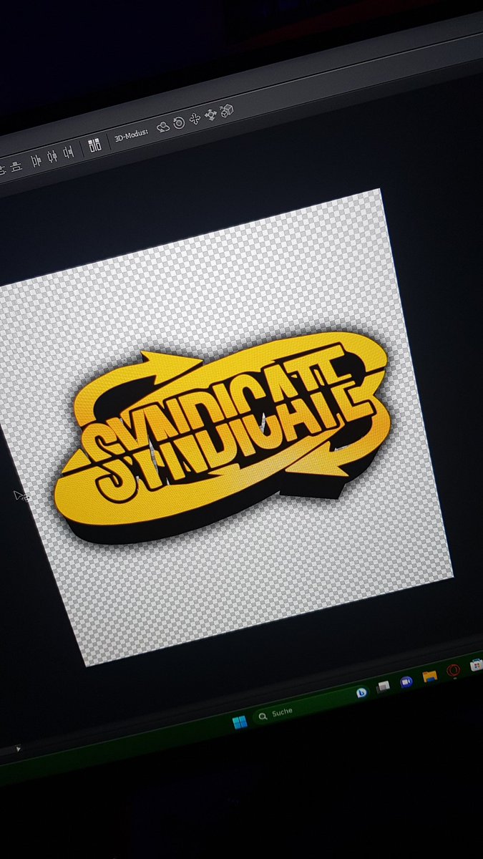Screen dimensions: 483x859
Task: Open the Windows Start menu
Action: click(x=240, y=722)
